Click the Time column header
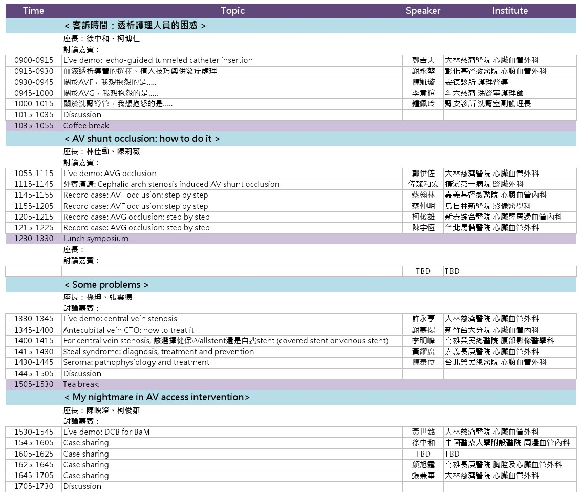The width and height of the screenshot is (581, 496). [x=33, y=11]
